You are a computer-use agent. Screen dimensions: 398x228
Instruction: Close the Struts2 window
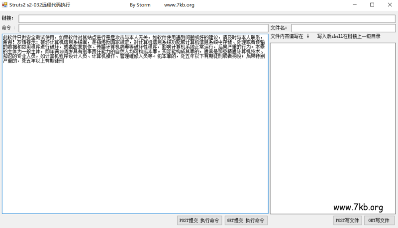point(390,5)
